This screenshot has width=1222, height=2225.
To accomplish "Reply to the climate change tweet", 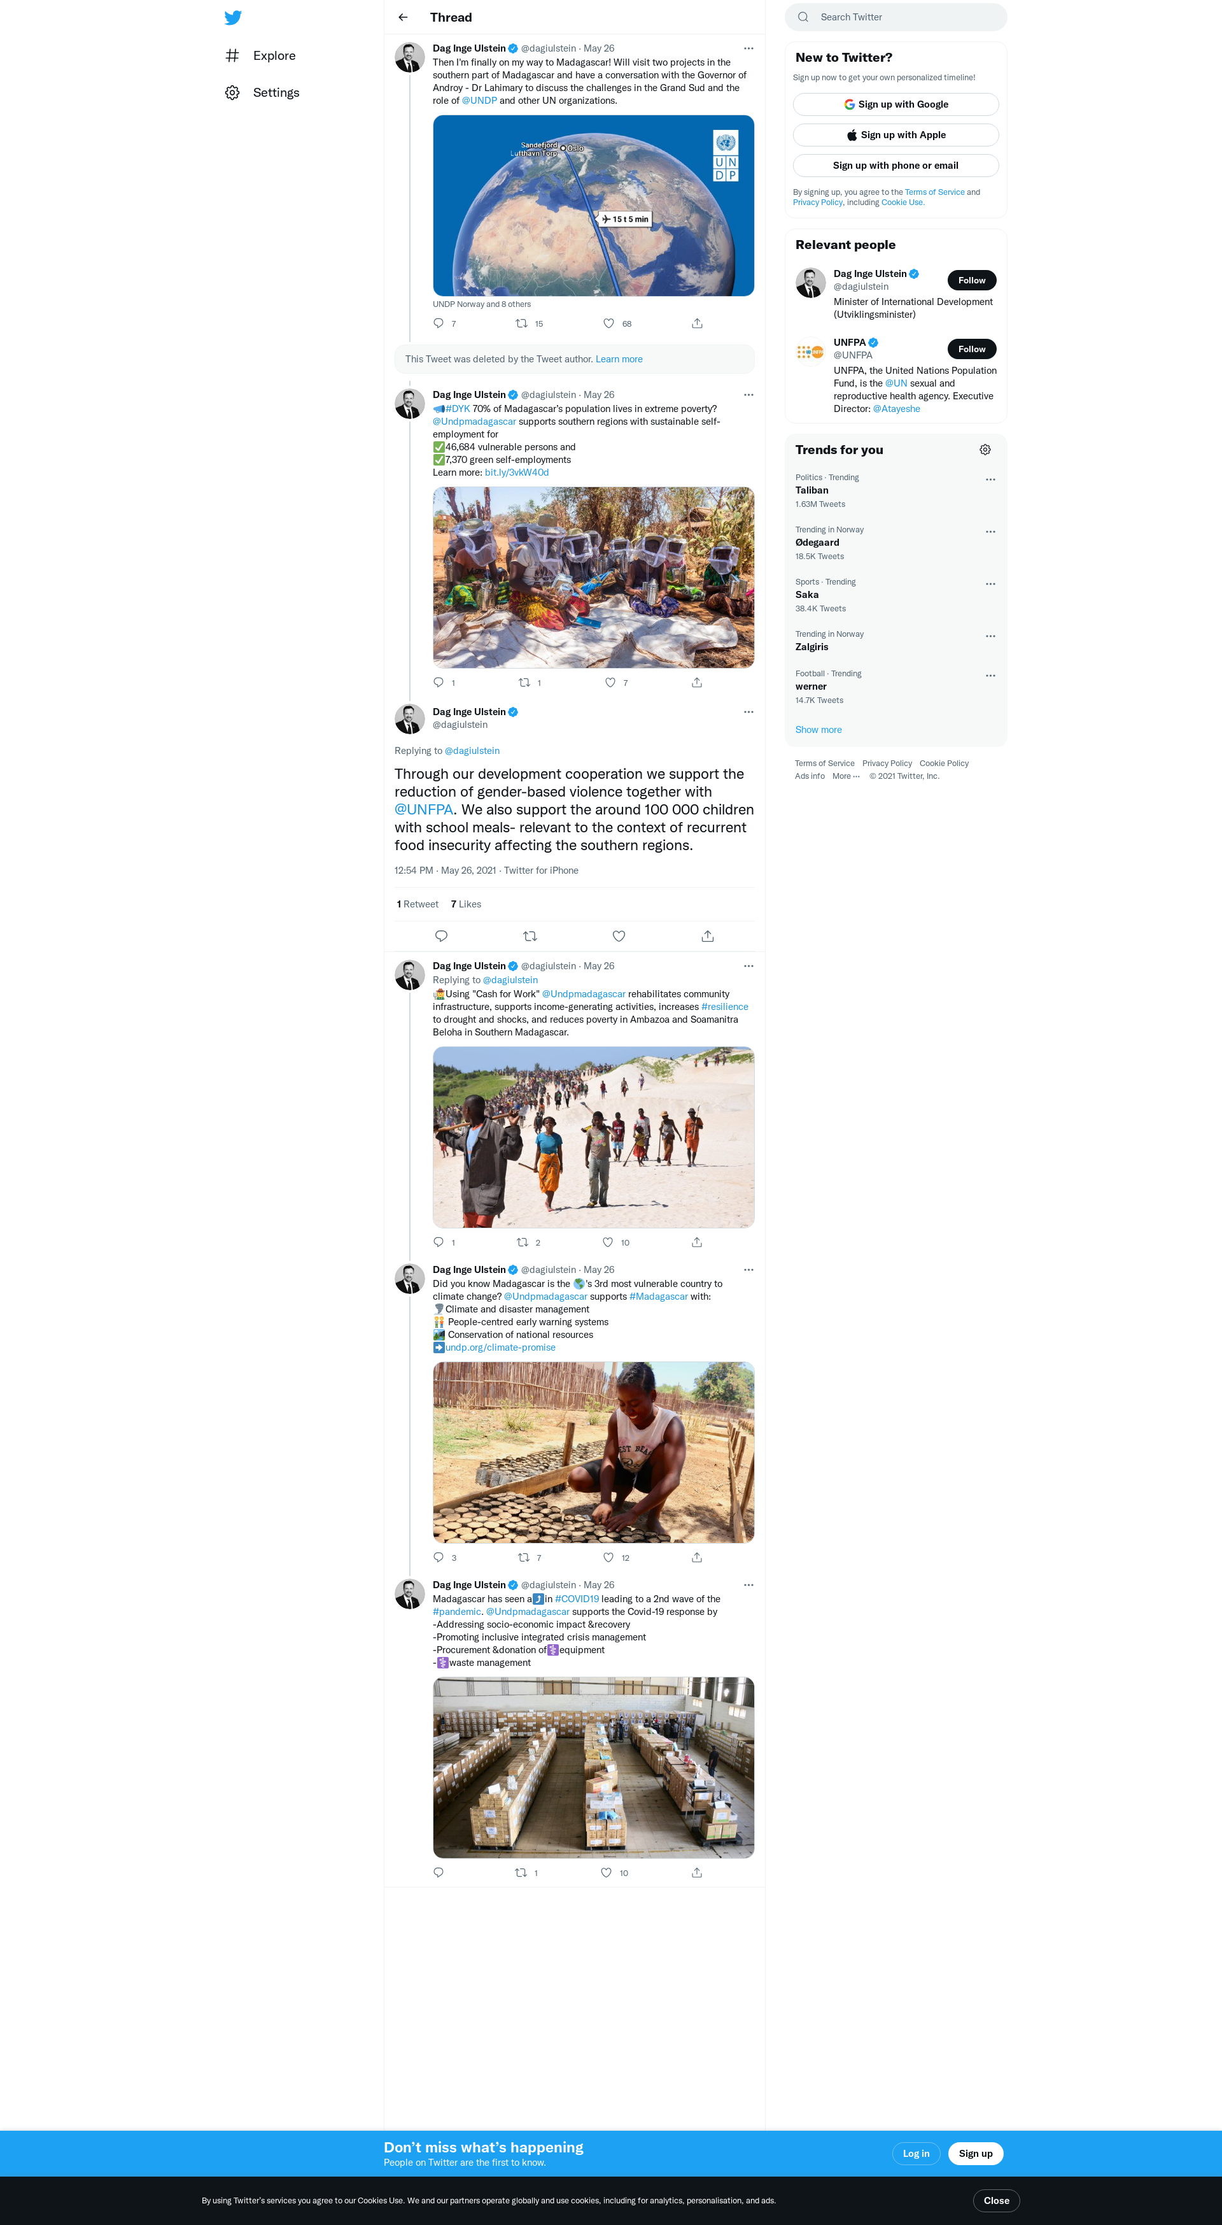I will [x=439, y=1558].
